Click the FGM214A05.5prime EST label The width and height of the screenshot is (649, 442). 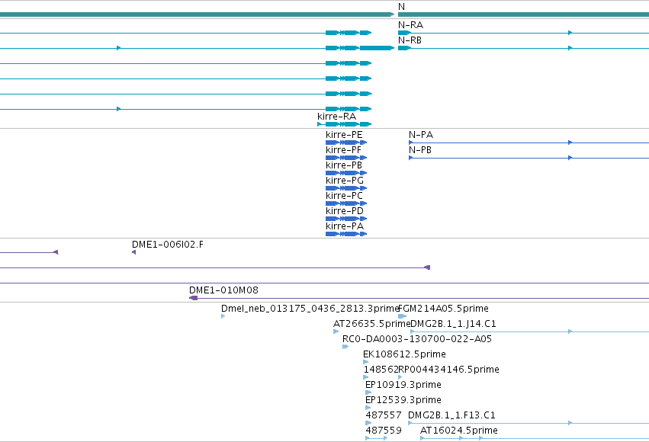click(443, 309)
